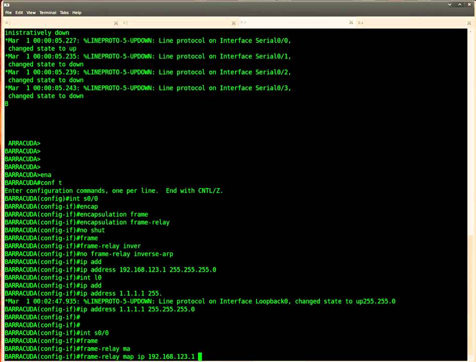Viewport: 476px width, 362px height.
Task: Click the 'frame-relay ma' command line
Action: 67,348
